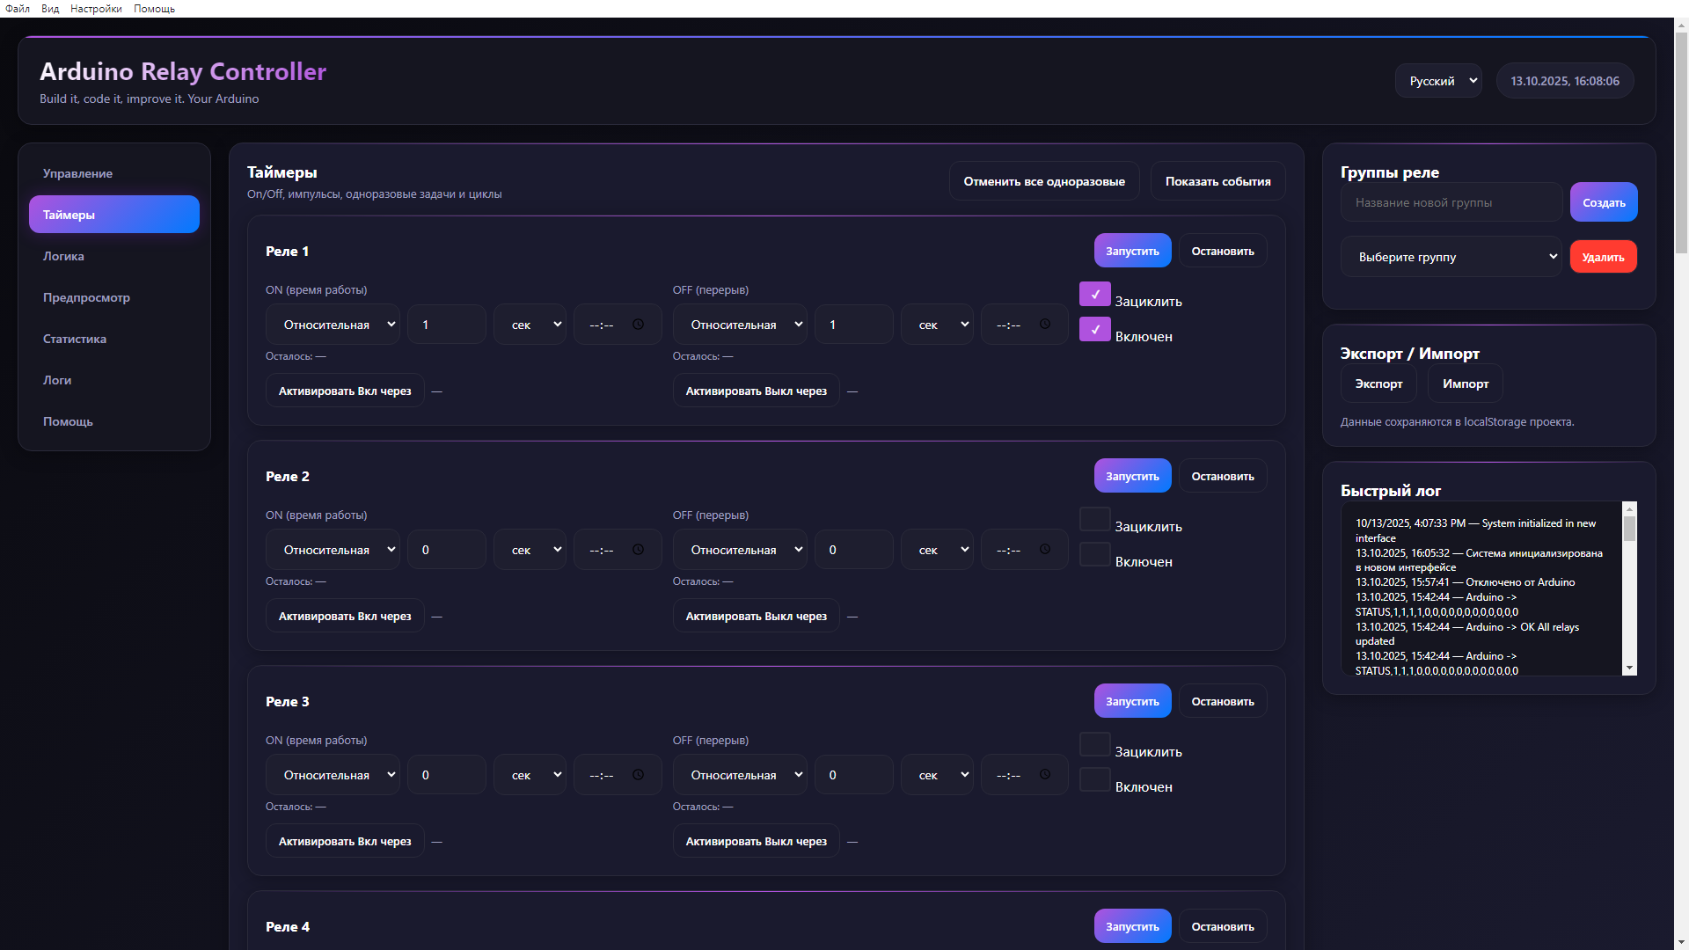Viewport: 1689px width, 950px height.
Task: Click page scrollbar bottom arrow
Action: tap(1681, 942)
